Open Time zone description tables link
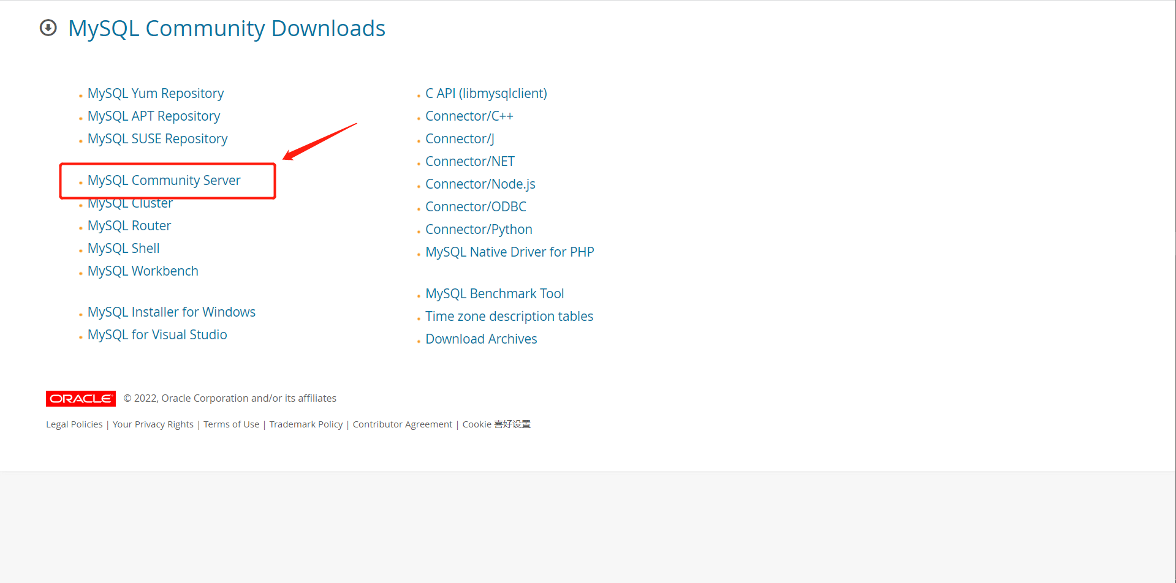 [x=510, y=317]
